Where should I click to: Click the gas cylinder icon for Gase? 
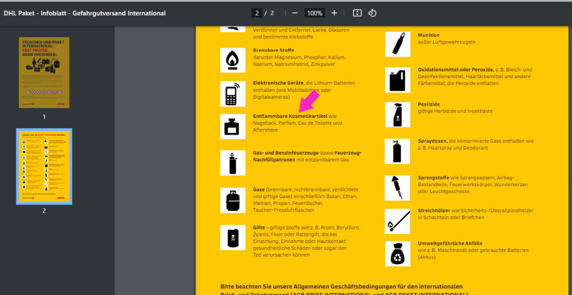tap(233, 200)
